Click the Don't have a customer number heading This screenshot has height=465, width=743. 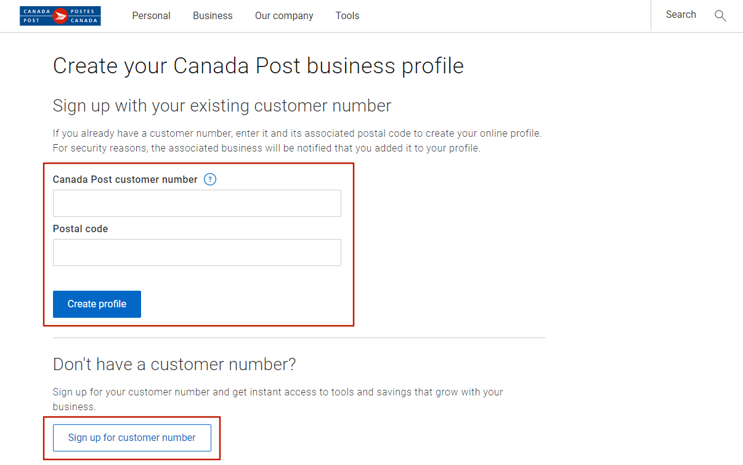[174, 365]
